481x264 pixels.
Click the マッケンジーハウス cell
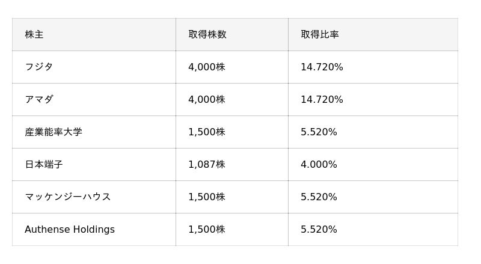[68, 197]
